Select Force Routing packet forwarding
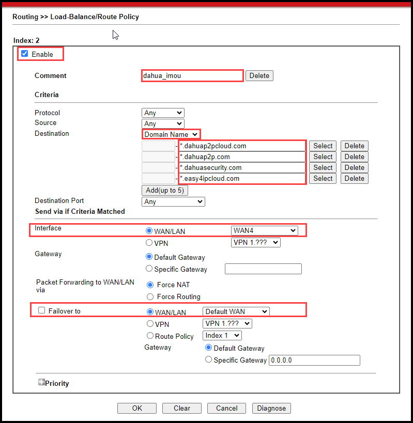Image resolution: width=413 pixels, height=423 pixels. (150, 297)
